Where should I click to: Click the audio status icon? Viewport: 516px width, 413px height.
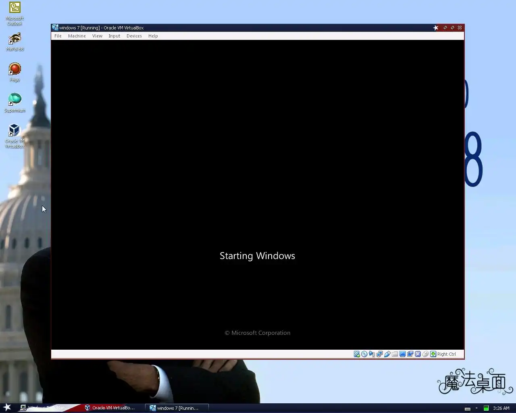point(372,354)
